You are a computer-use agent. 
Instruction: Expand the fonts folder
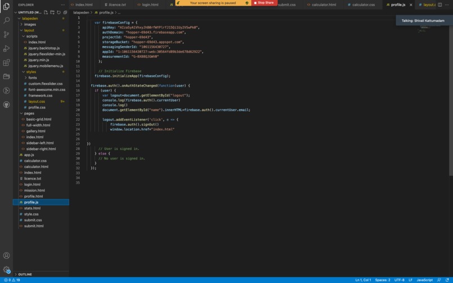(x=25, y=77)
